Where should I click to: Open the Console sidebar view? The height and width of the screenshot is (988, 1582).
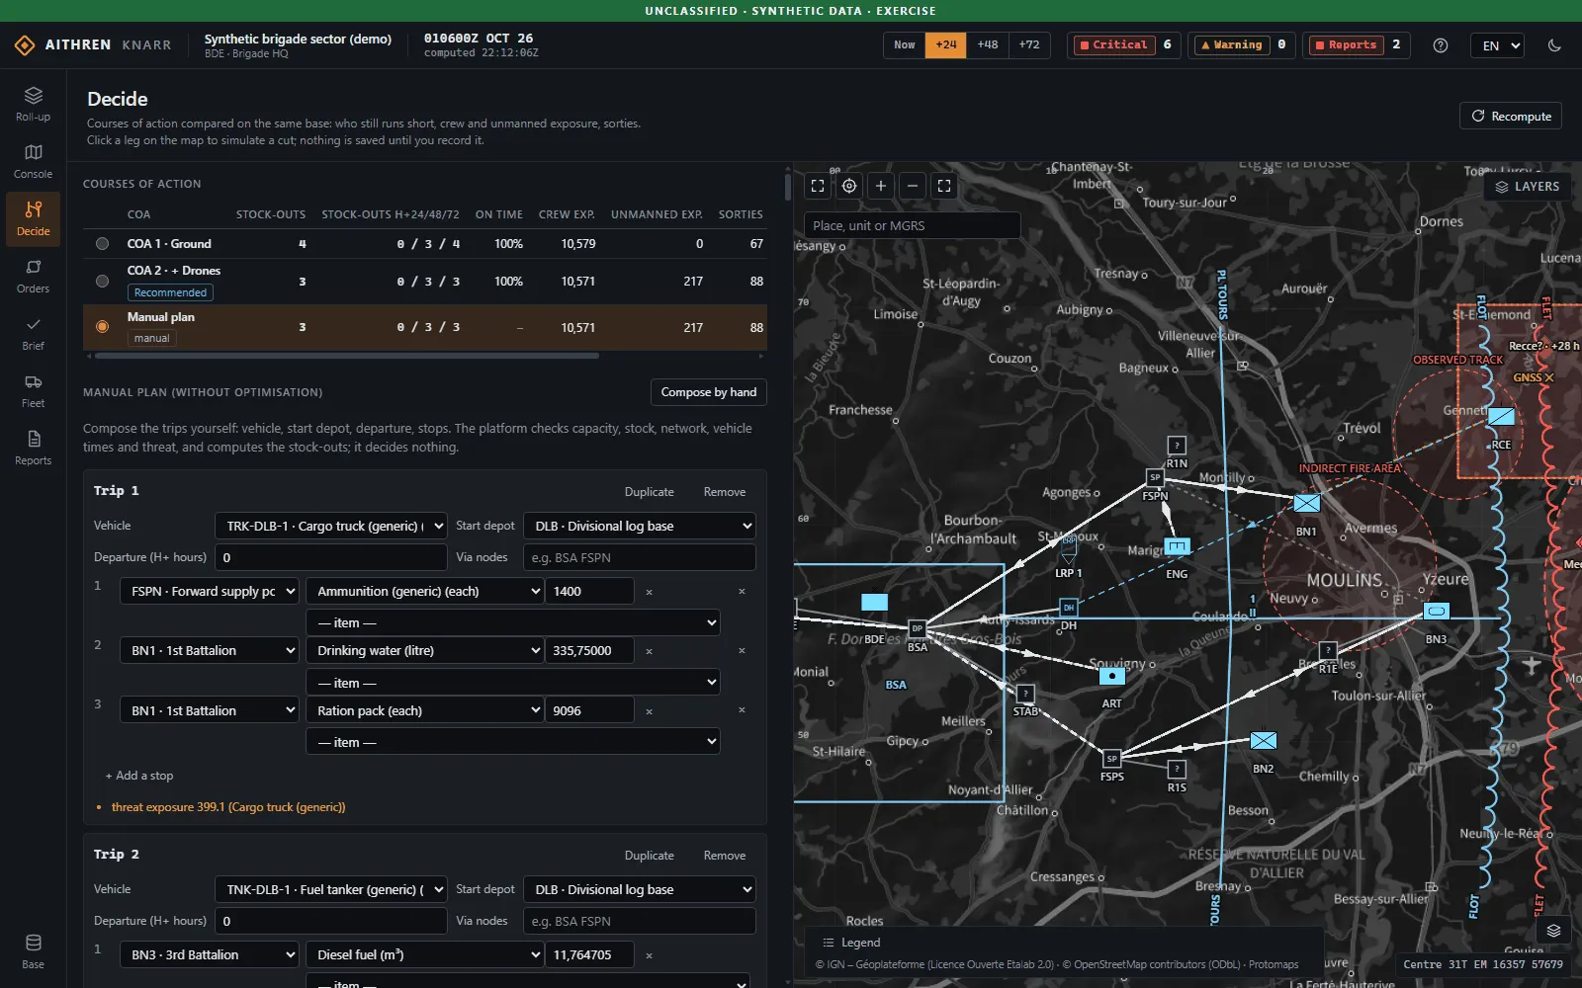pyautogui.click(x=33, y=161)
